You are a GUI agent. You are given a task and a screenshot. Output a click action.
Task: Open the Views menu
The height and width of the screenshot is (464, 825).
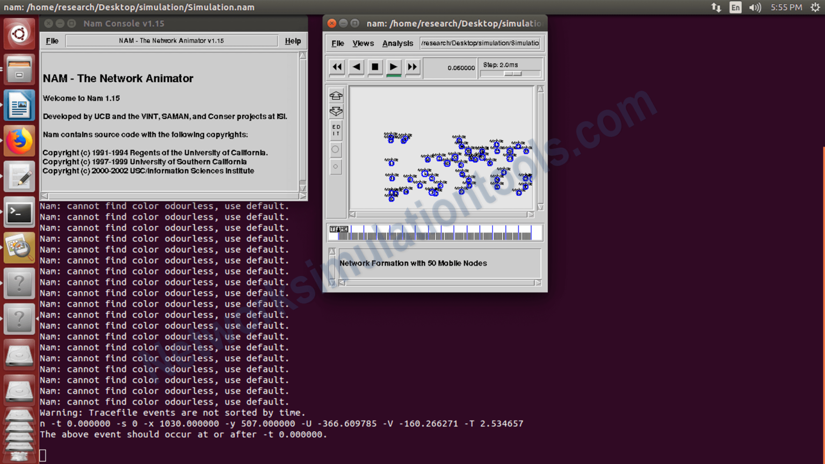pos(363,43)
